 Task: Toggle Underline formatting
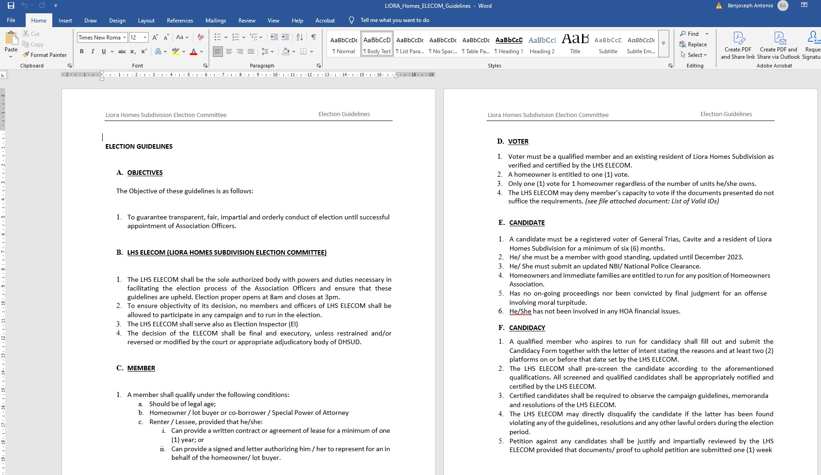tap(104, 51)
